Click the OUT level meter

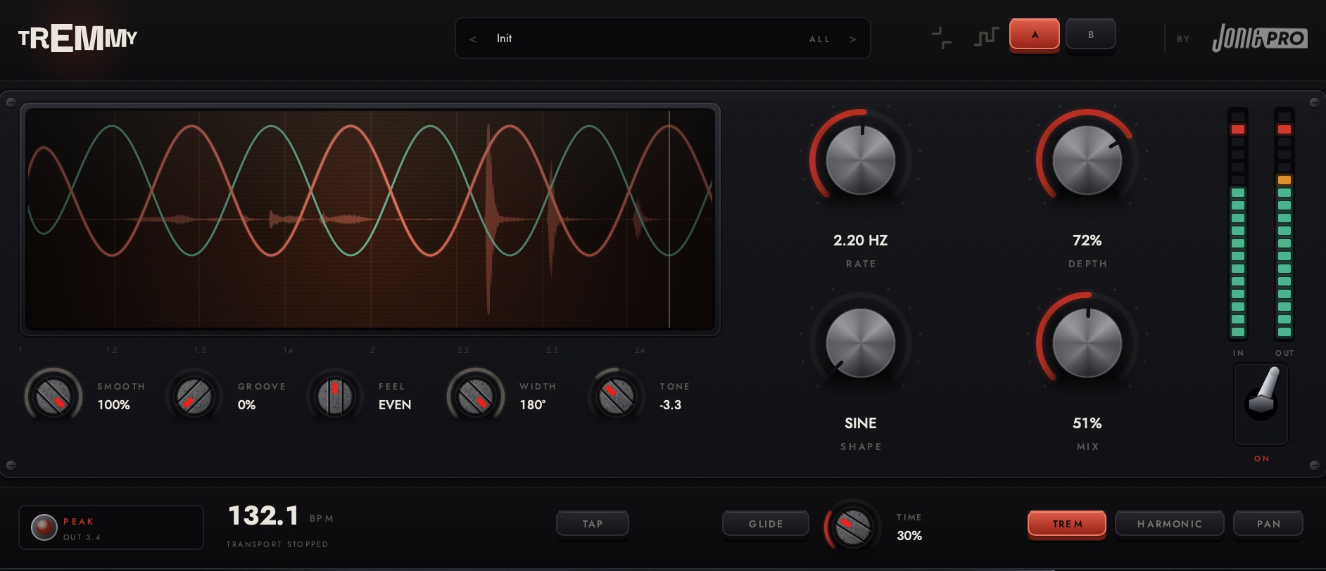(1284, 224)
